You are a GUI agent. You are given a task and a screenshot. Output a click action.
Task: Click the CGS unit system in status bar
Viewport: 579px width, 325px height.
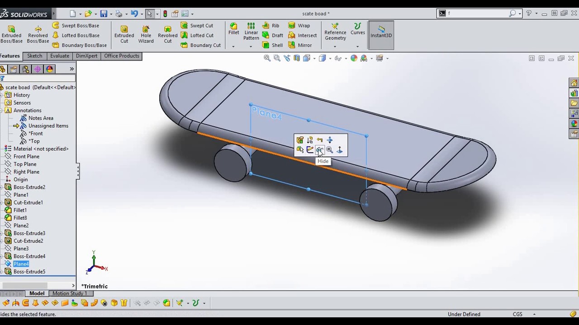point(517,314)
